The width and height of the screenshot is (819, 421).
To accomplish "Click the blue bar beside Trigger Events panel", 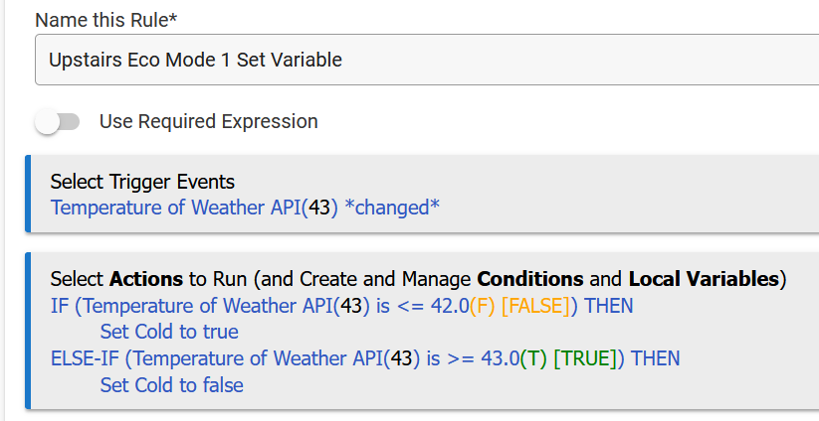I will click(28, 194).
